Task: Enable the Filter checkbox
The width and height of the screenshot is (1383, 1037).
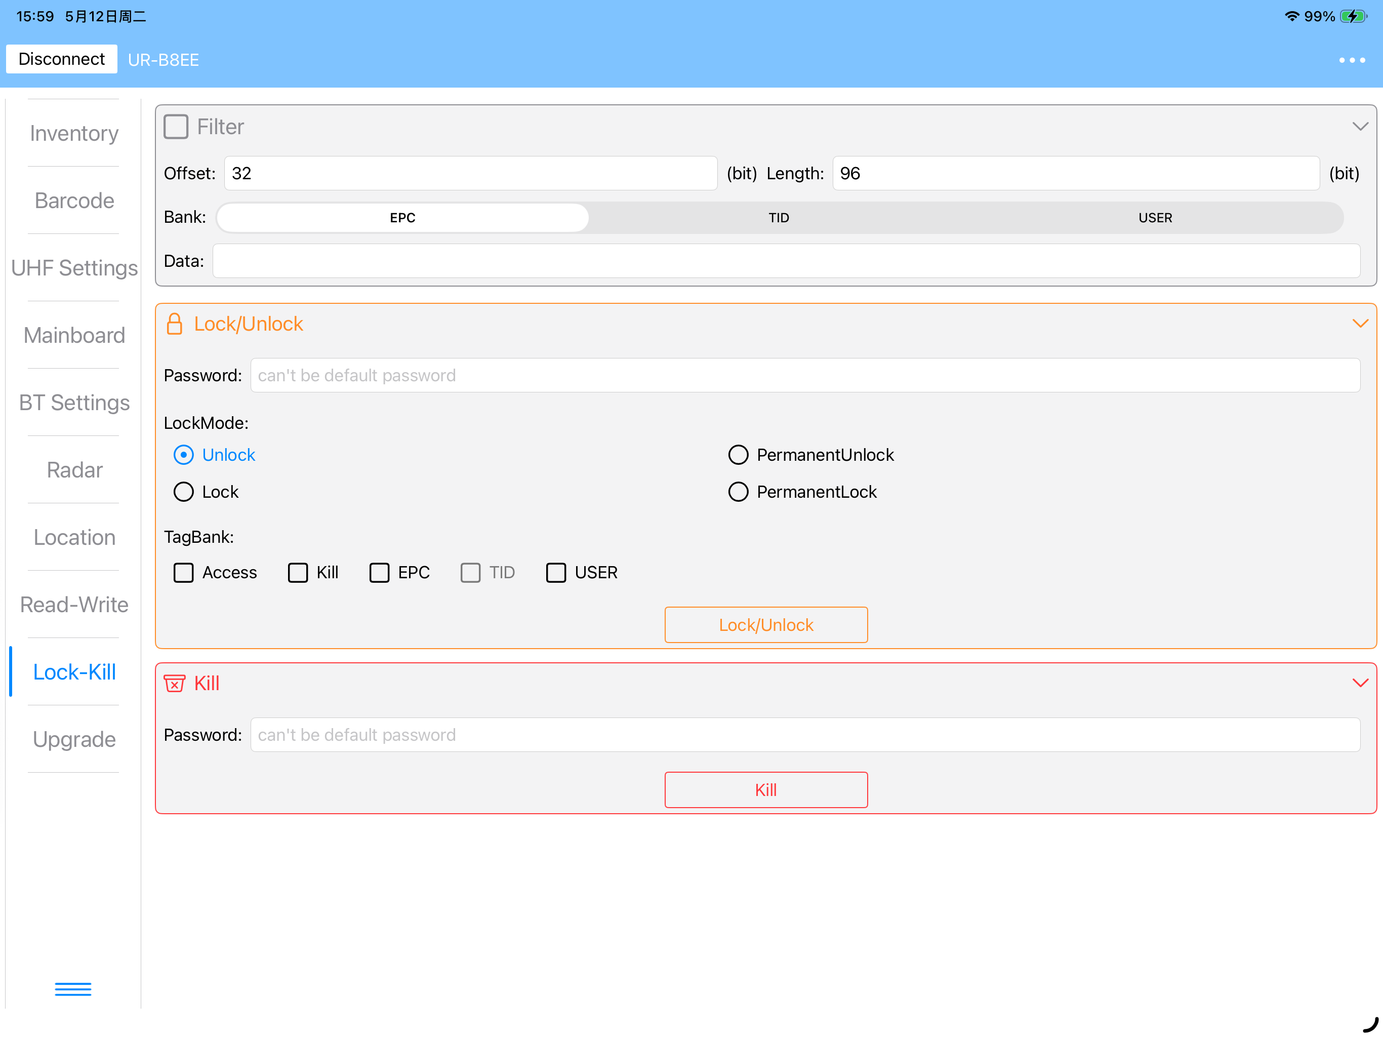Action: [176, 127]
